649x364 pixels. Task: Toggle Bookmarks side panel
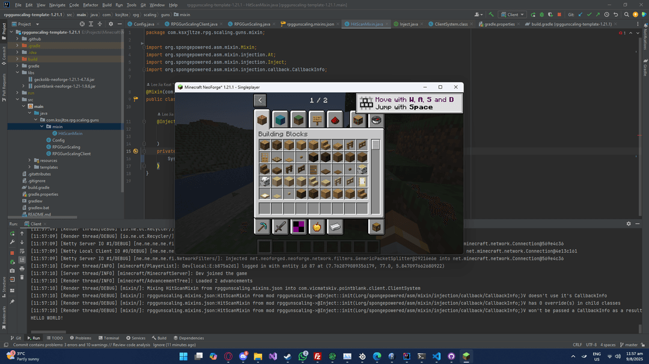(4, 317)
